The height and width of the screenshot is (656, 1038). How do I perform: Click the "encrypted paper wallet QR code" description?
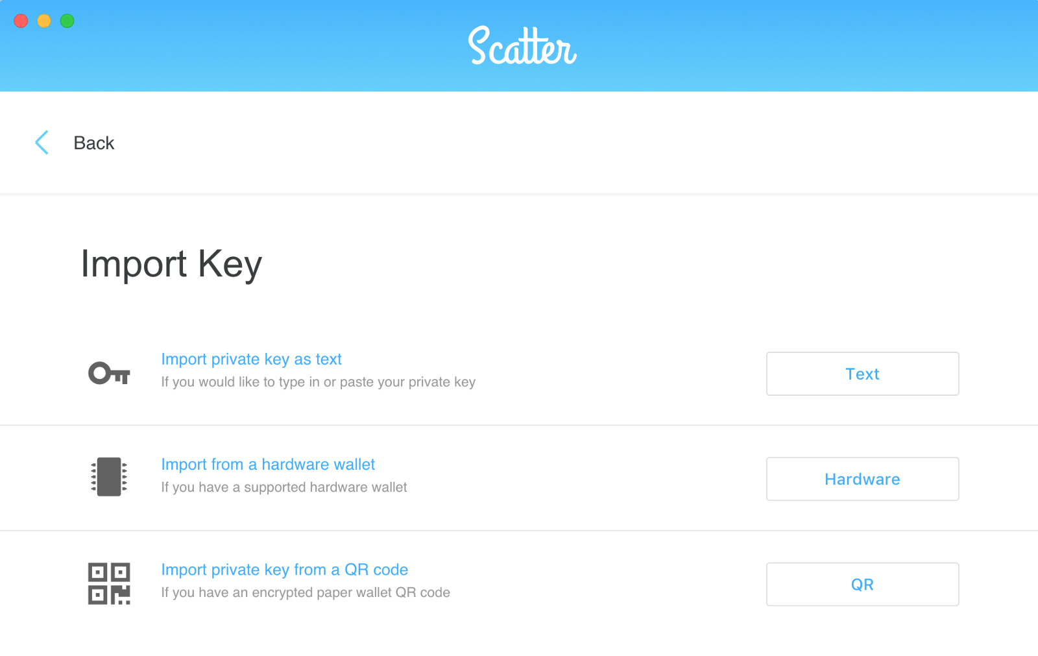(306, 592)
